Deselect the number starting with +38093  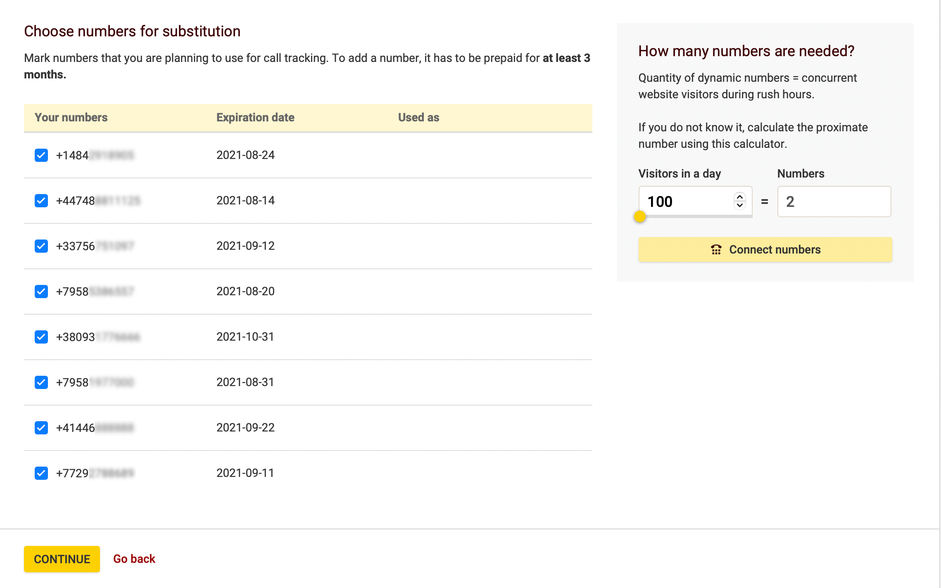[x=41, y=337]
